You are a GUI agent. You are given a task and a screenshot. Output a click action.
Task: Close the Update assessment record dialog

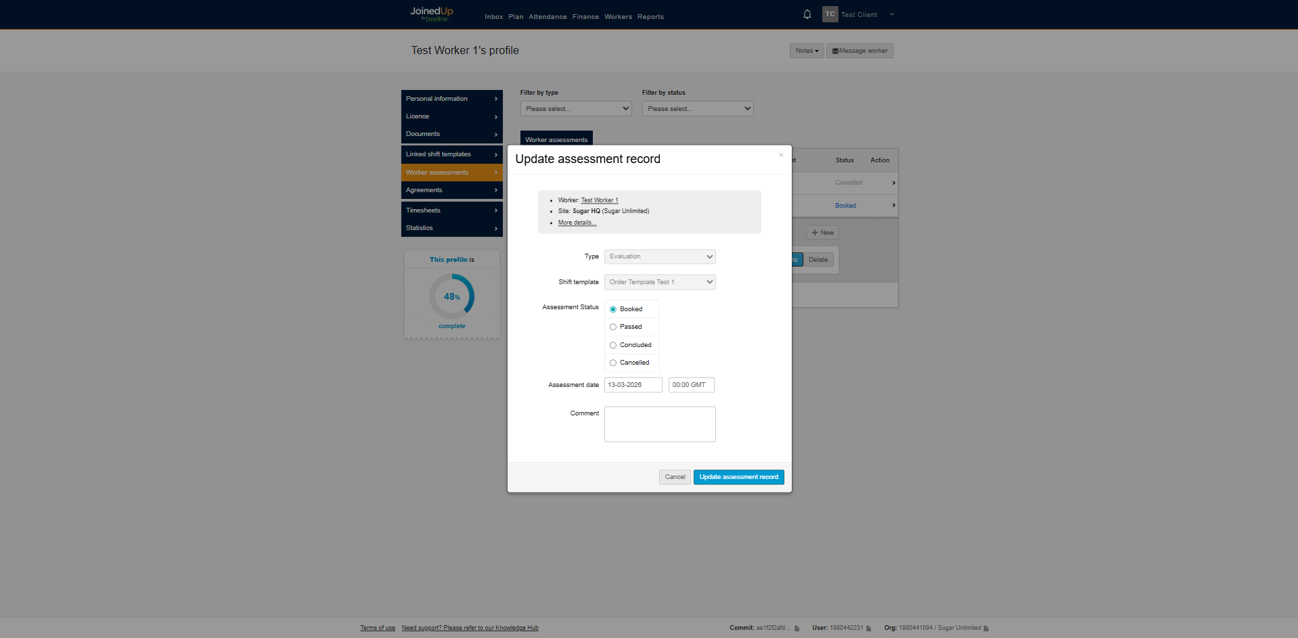(781, 155)
